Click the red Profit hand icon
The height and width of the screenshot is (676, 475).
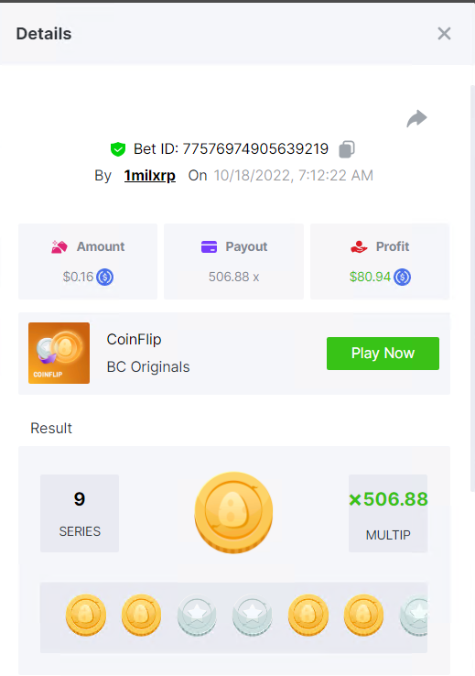359,247
